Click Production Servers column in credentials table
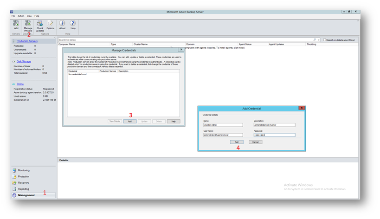 pyautogui.click(x=108, y=71)
